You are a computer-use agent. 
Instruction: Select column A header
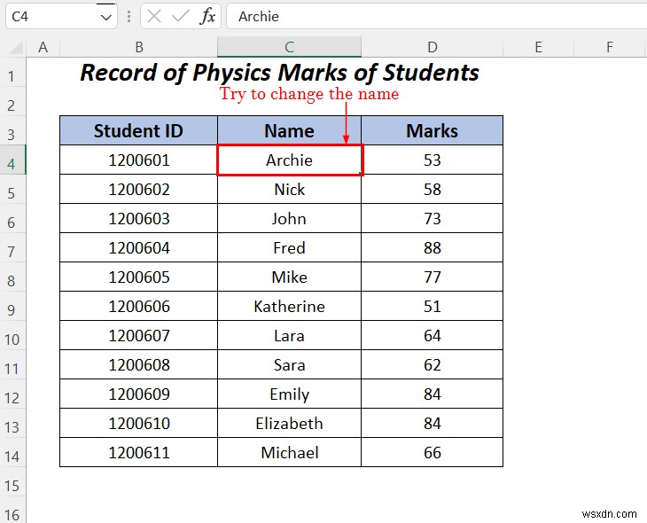pyautogui.click(x=43, y=47)
